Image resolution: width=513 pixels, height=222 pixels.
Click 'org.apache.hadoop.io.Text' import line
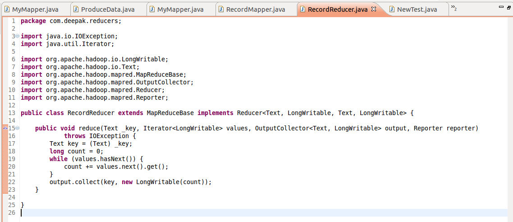[80, 67]
